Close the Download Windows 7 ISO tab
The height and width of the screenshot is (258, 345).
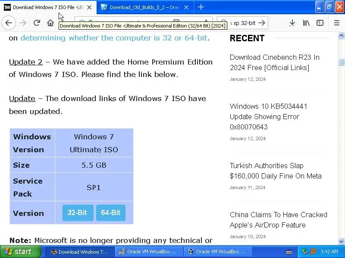(89, 7)
